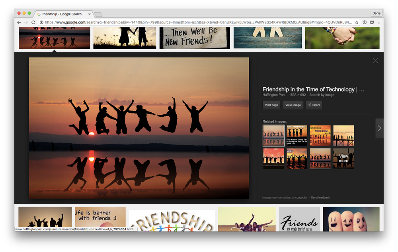The image size is (398, 252).
Task: Select the friendship - Google Search tab
Action: tap(62, 14)
